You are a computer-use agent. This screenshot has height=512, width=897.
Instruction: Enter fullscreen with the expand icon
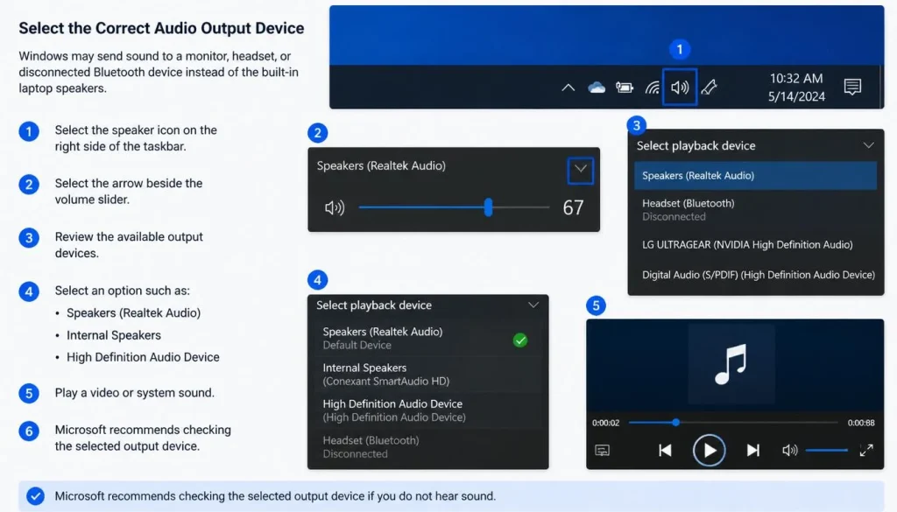pos(866,450)
